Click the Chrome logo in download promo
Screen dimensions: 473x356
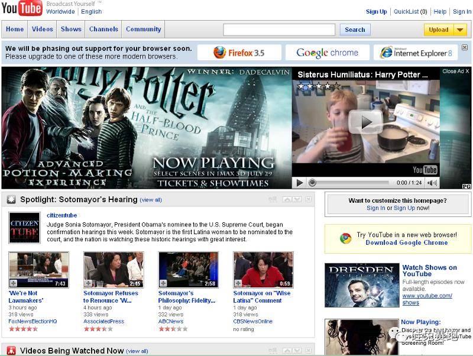[x=345, y=238]
